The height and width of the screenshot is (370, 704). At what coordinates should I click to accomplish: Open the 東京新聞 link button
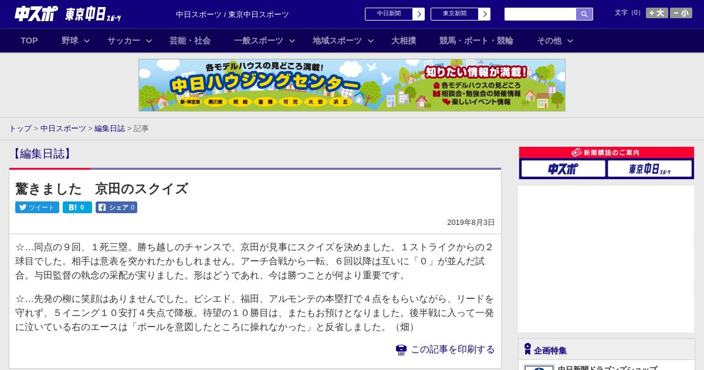point(461,14)
